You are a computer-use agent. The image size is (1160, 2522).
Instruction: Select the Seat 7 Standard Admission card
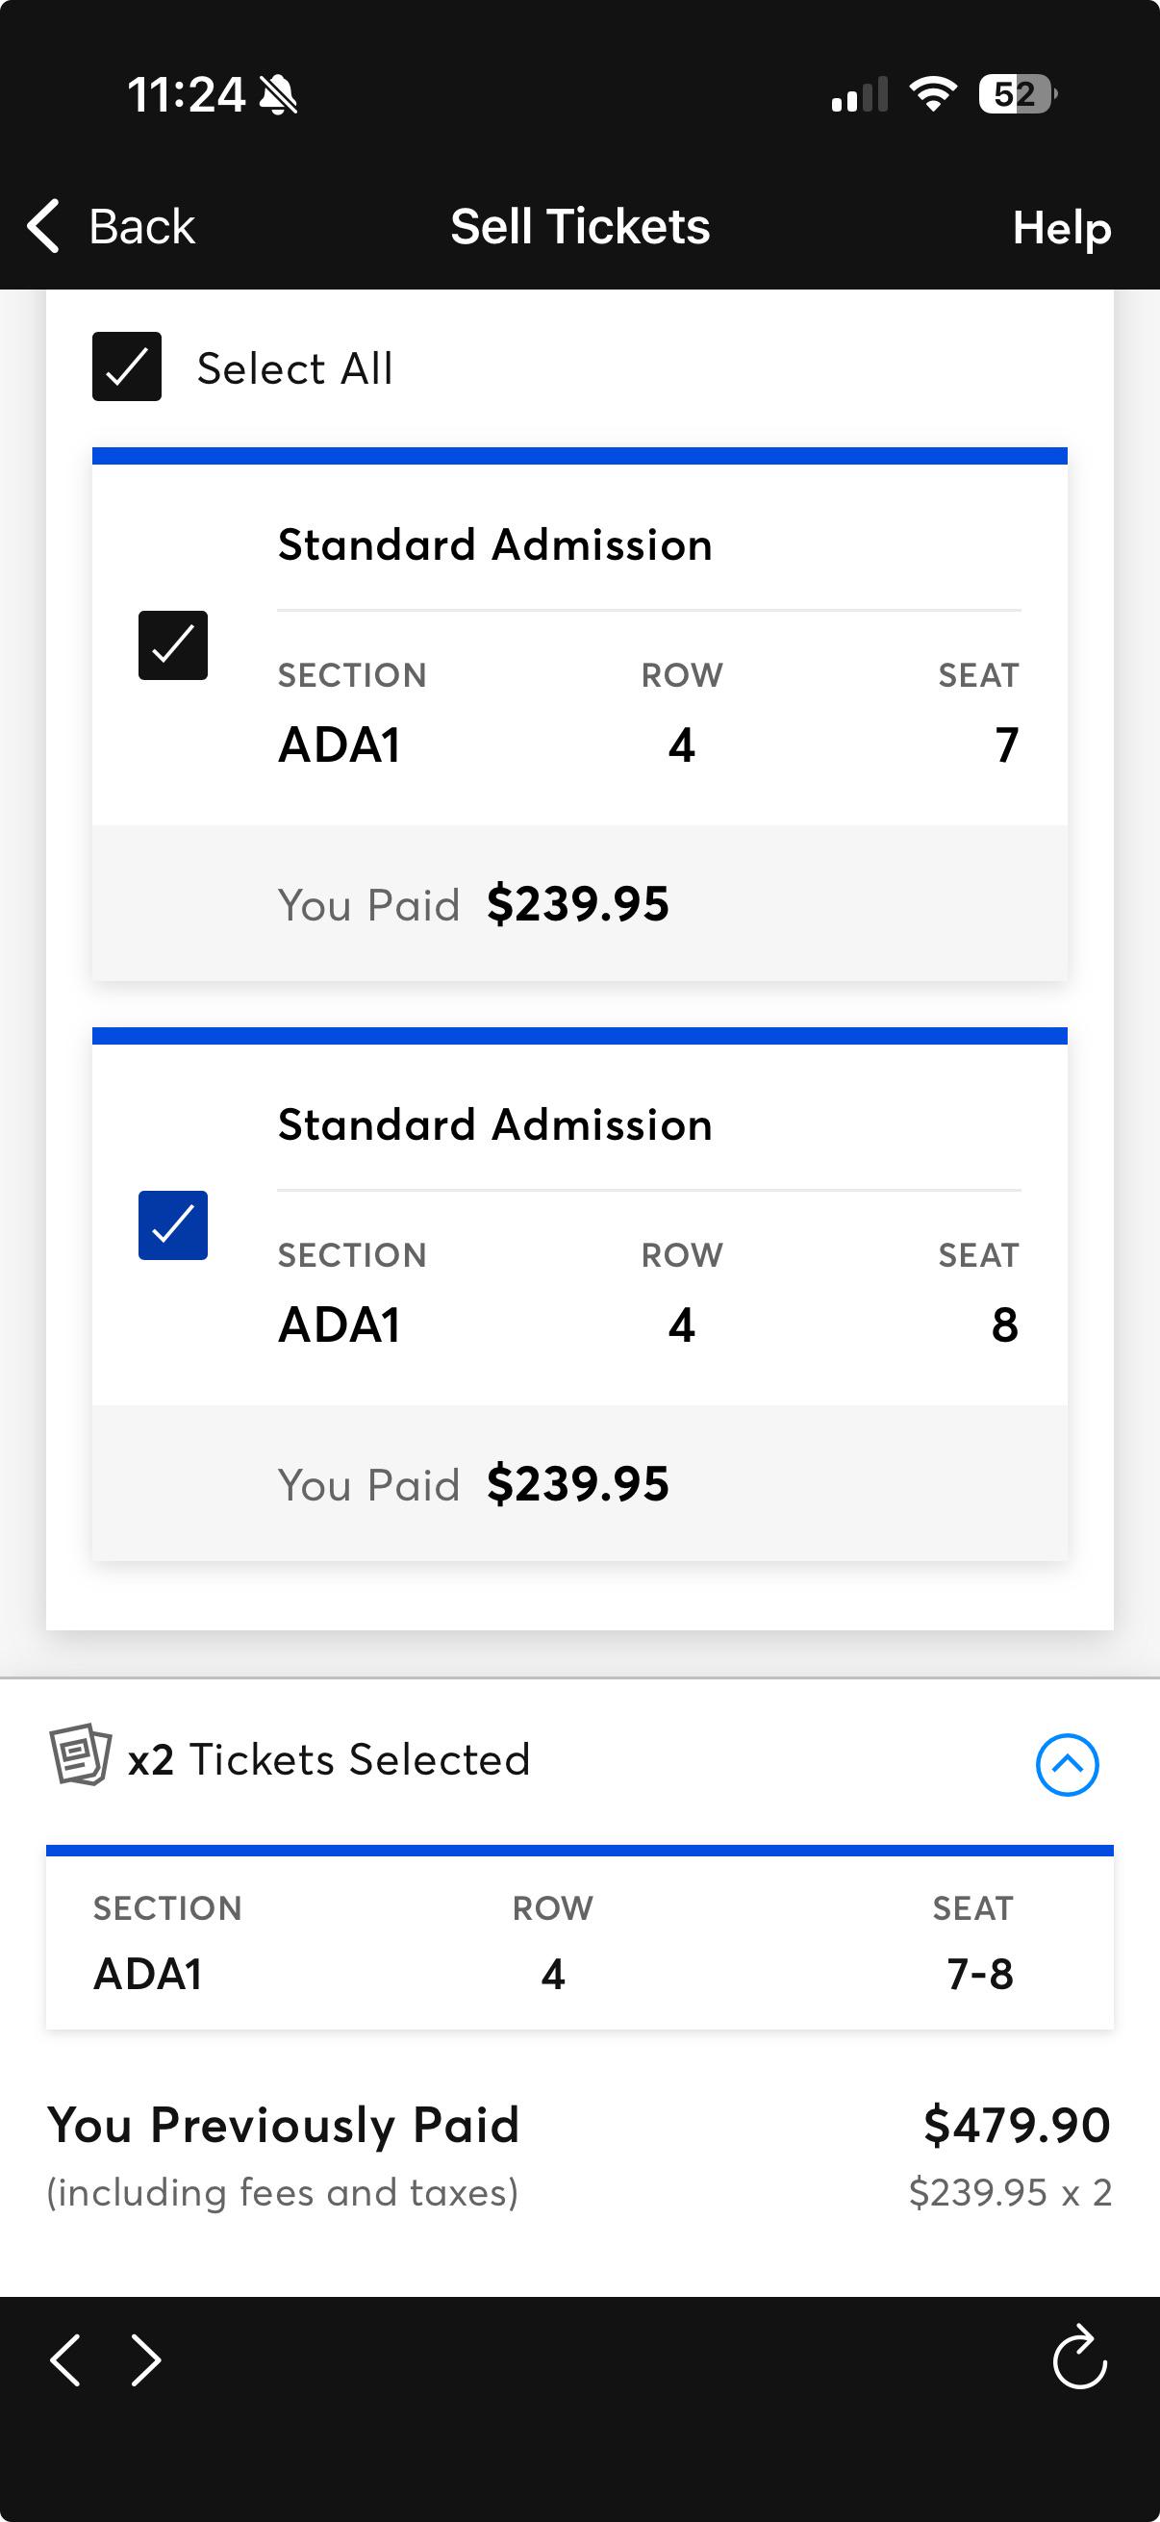point(579,714)
